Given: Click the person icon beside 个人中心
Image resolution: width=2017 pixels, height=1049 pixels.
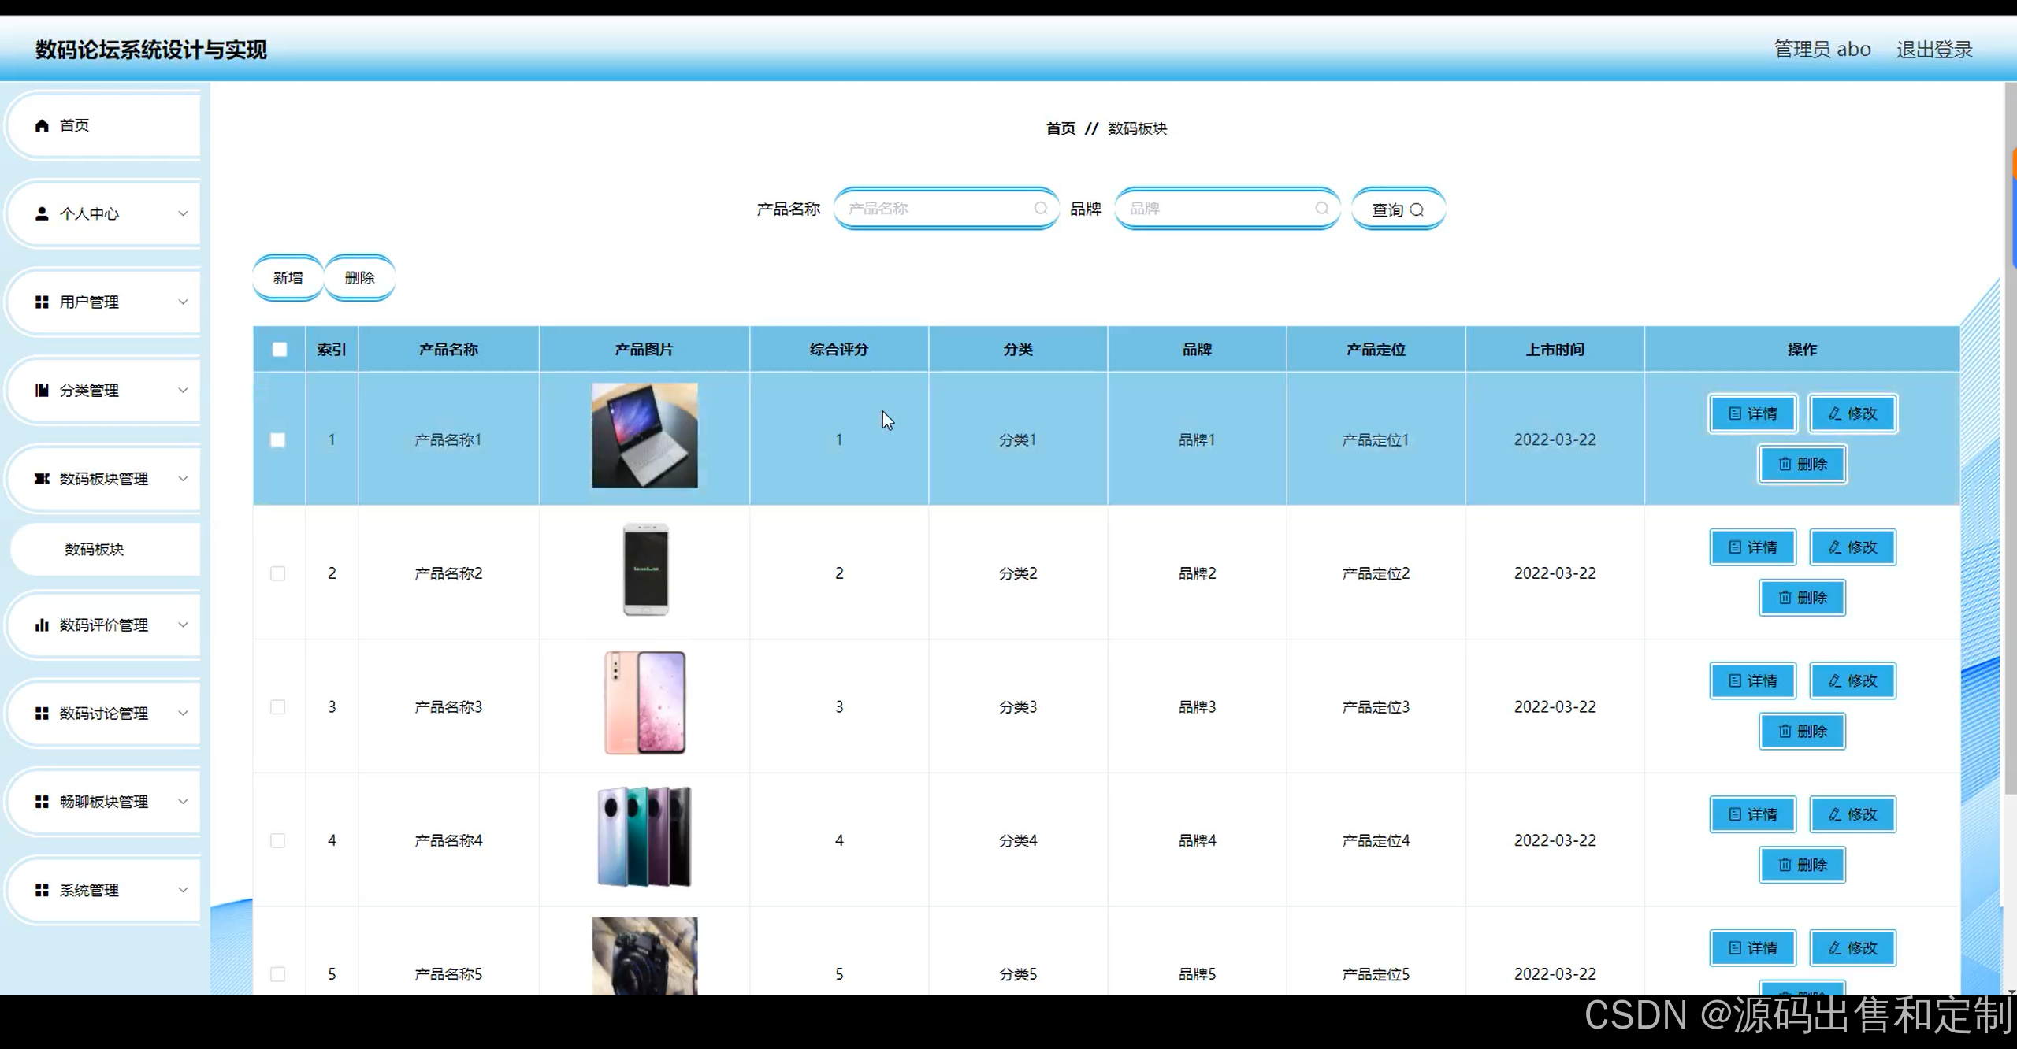Looking at the screenshot, I should 43,214.
